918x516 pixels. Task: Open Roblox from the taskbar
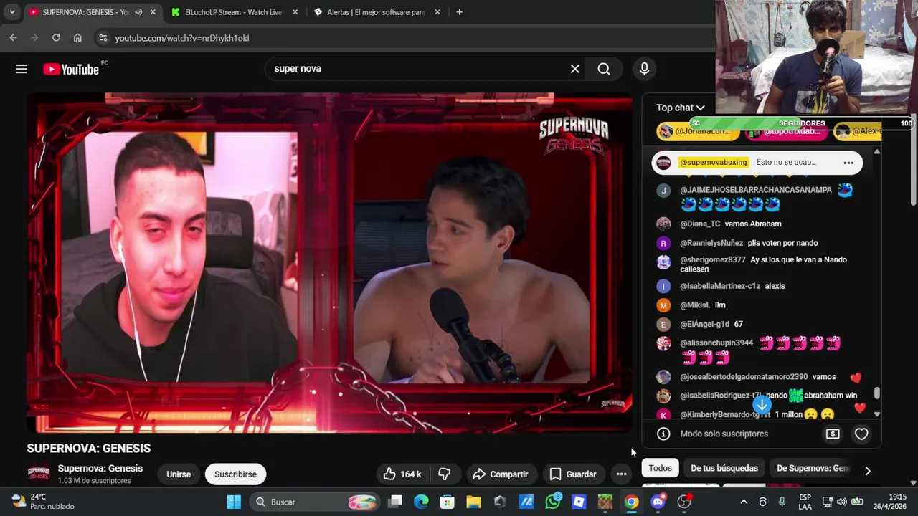tap(579, 502)
